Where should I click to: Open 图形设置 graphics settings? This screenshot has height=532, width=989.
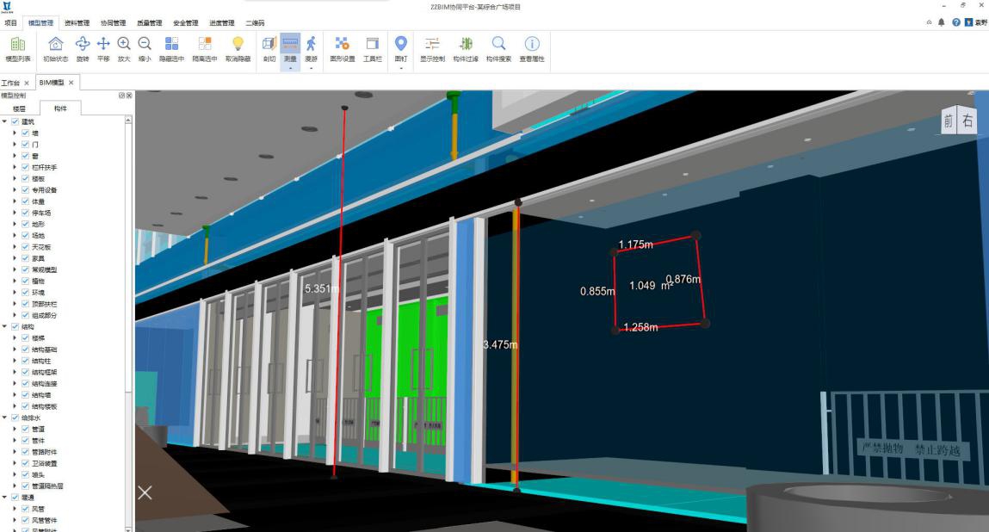point(343,49)
